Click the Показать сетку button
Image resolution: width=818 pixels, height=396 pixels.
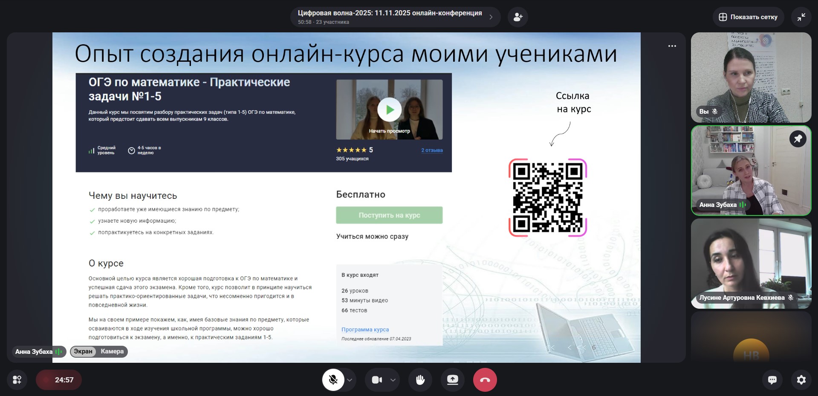click(x=748, y=17)
